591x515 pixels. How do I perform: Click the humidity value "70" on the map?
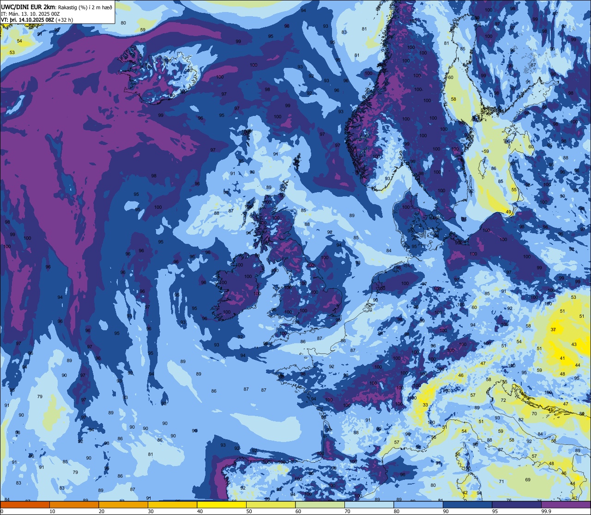click(534, 414)
